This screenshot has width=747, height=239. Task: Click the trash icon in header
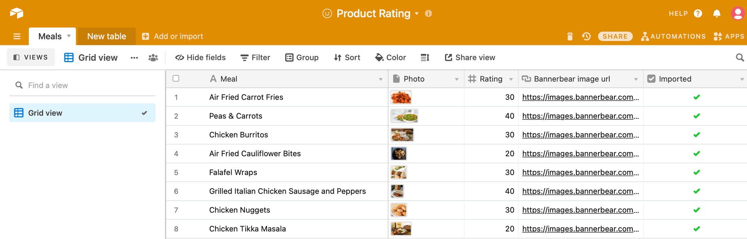click(x=570, y=36)
